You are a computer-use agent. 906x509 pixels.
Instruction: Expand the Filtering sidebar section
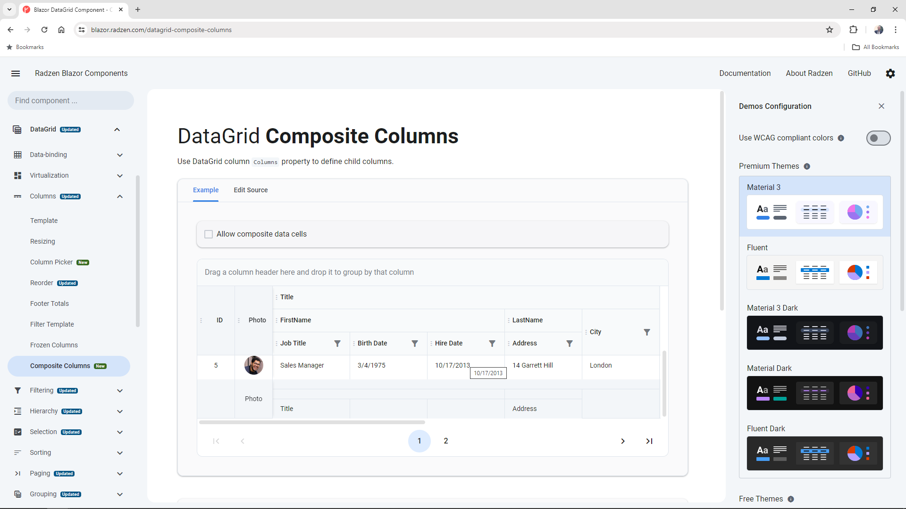point(120,391)
